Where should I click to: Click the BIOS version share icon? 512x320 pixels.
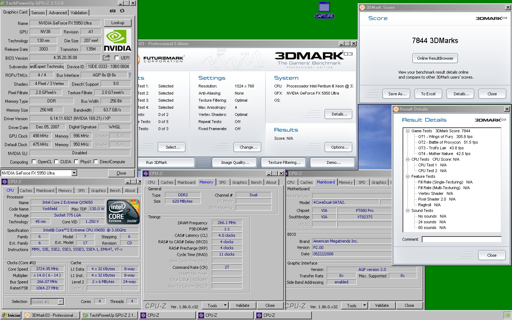(106, 57)
